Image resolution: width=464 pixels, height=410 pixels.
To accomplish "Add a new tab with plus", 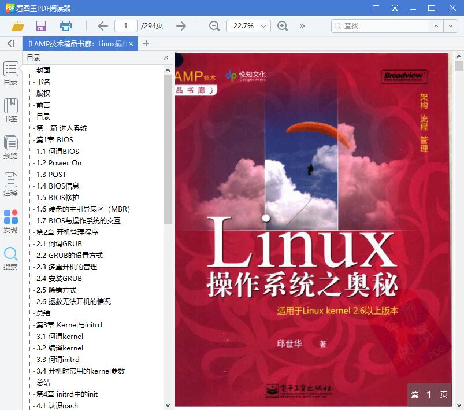I will click(146, 43).
